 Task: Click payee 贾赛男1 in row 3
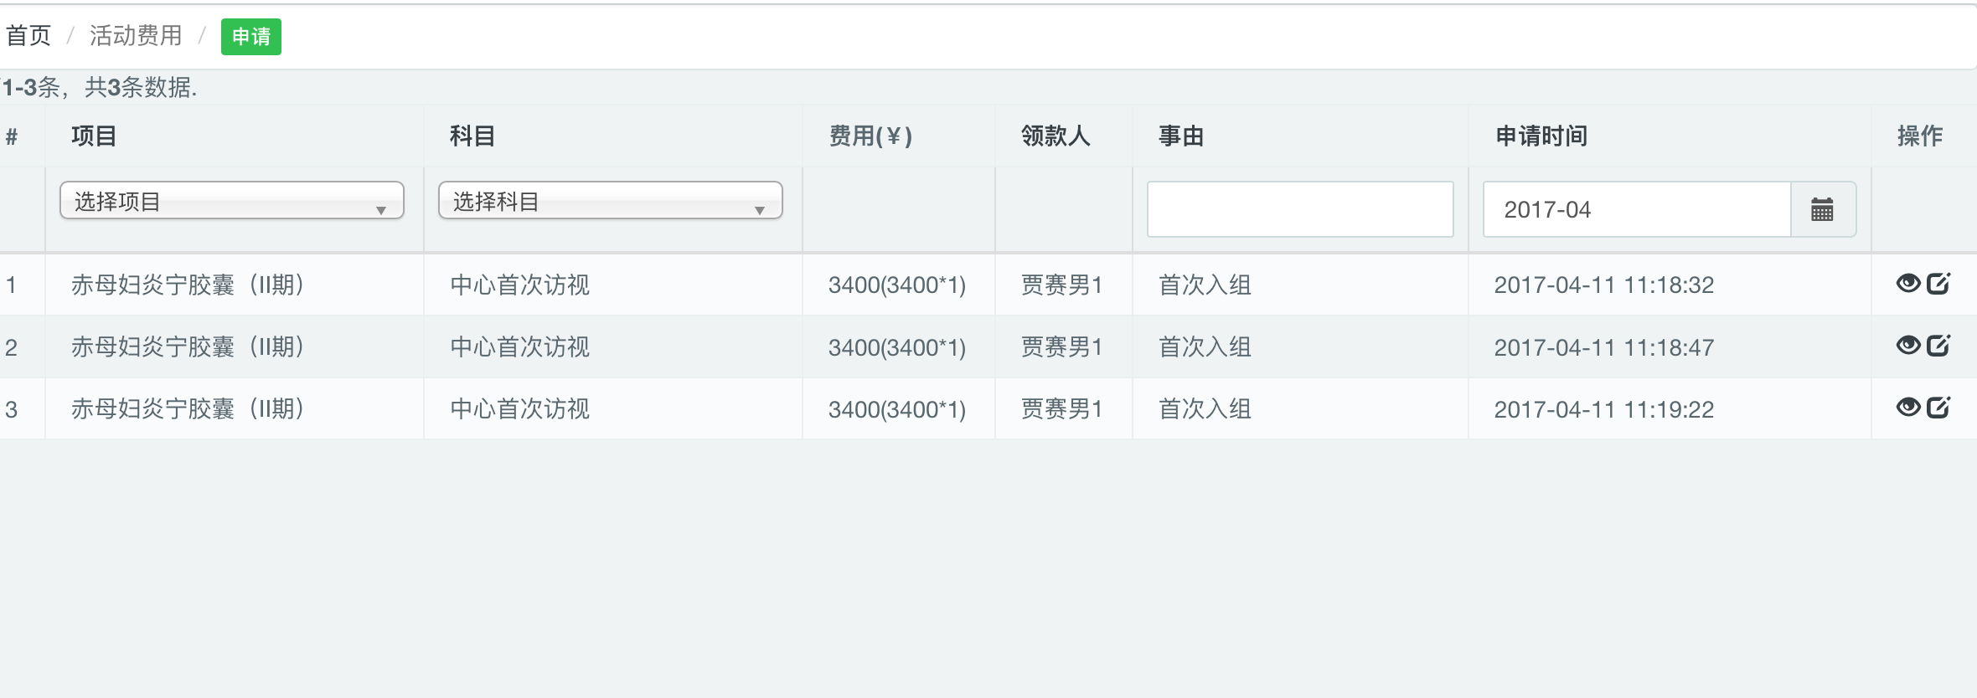pos(1061,408)
